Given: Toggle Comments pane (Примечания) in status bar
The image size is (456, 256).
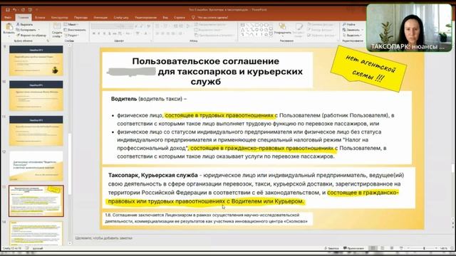Looking at the screenshot, I should pos(353,248).
